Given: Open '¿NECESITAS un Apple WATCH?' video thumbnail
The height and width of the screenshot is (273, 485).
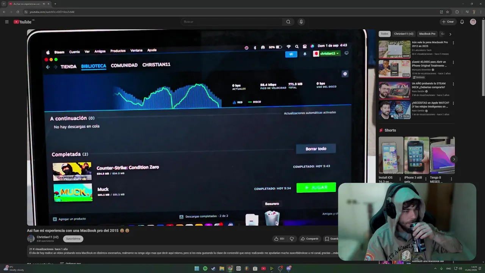Looking at the screenshot, I should click(394, 110).
